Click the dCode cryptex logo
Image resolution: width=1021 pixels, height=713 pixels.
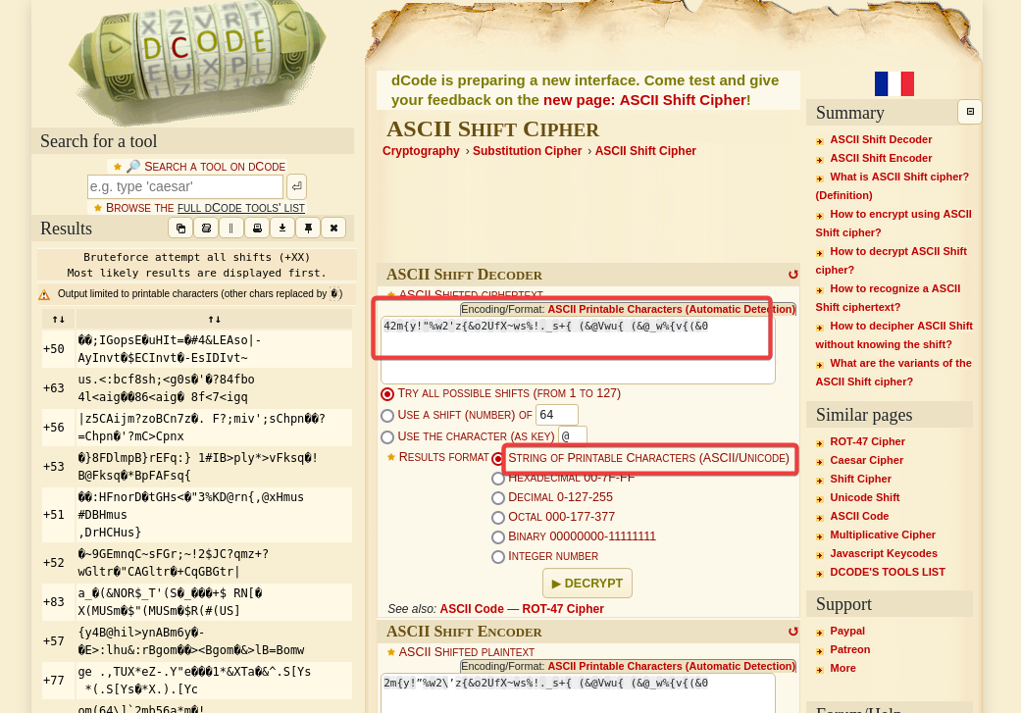click(197, 60)
